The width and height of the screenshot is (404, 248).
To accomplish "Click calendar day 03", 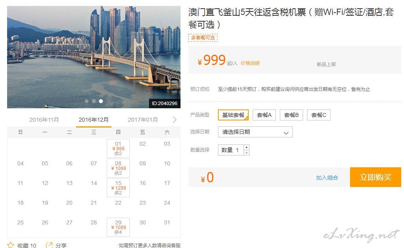I will (167, 144).
